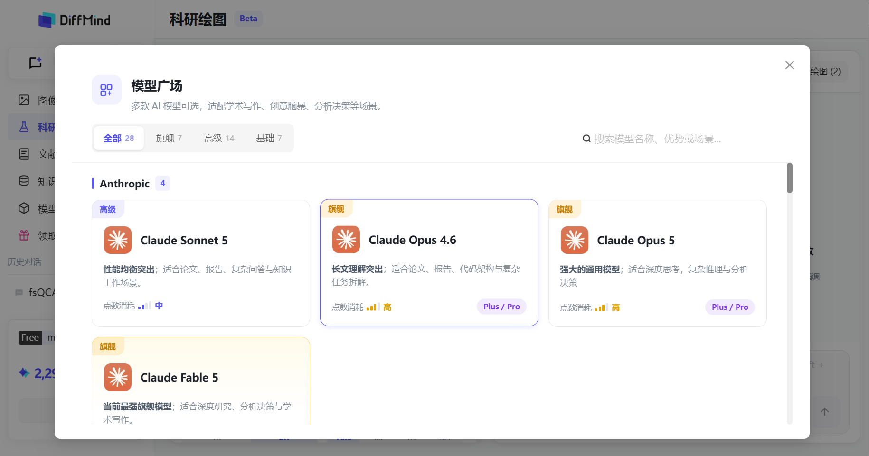The image size is (869, 456).
Task: Click the 高级 tag on Claude Sonnet 5
Action: 108,209
